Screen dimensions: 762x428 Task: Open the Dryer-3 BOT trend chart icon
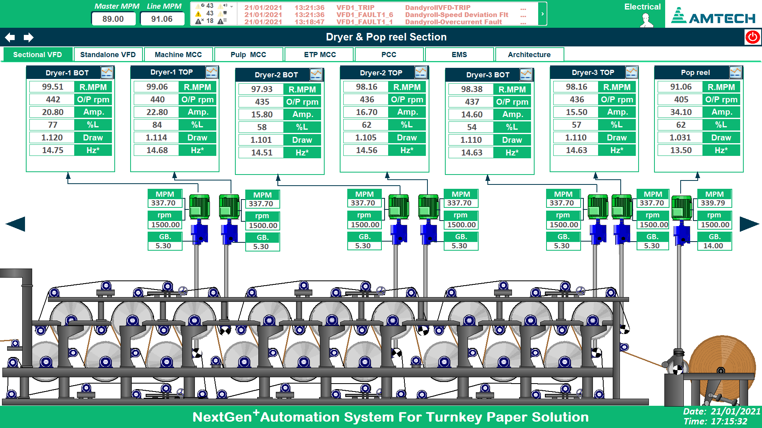click(x=526, y=74)
